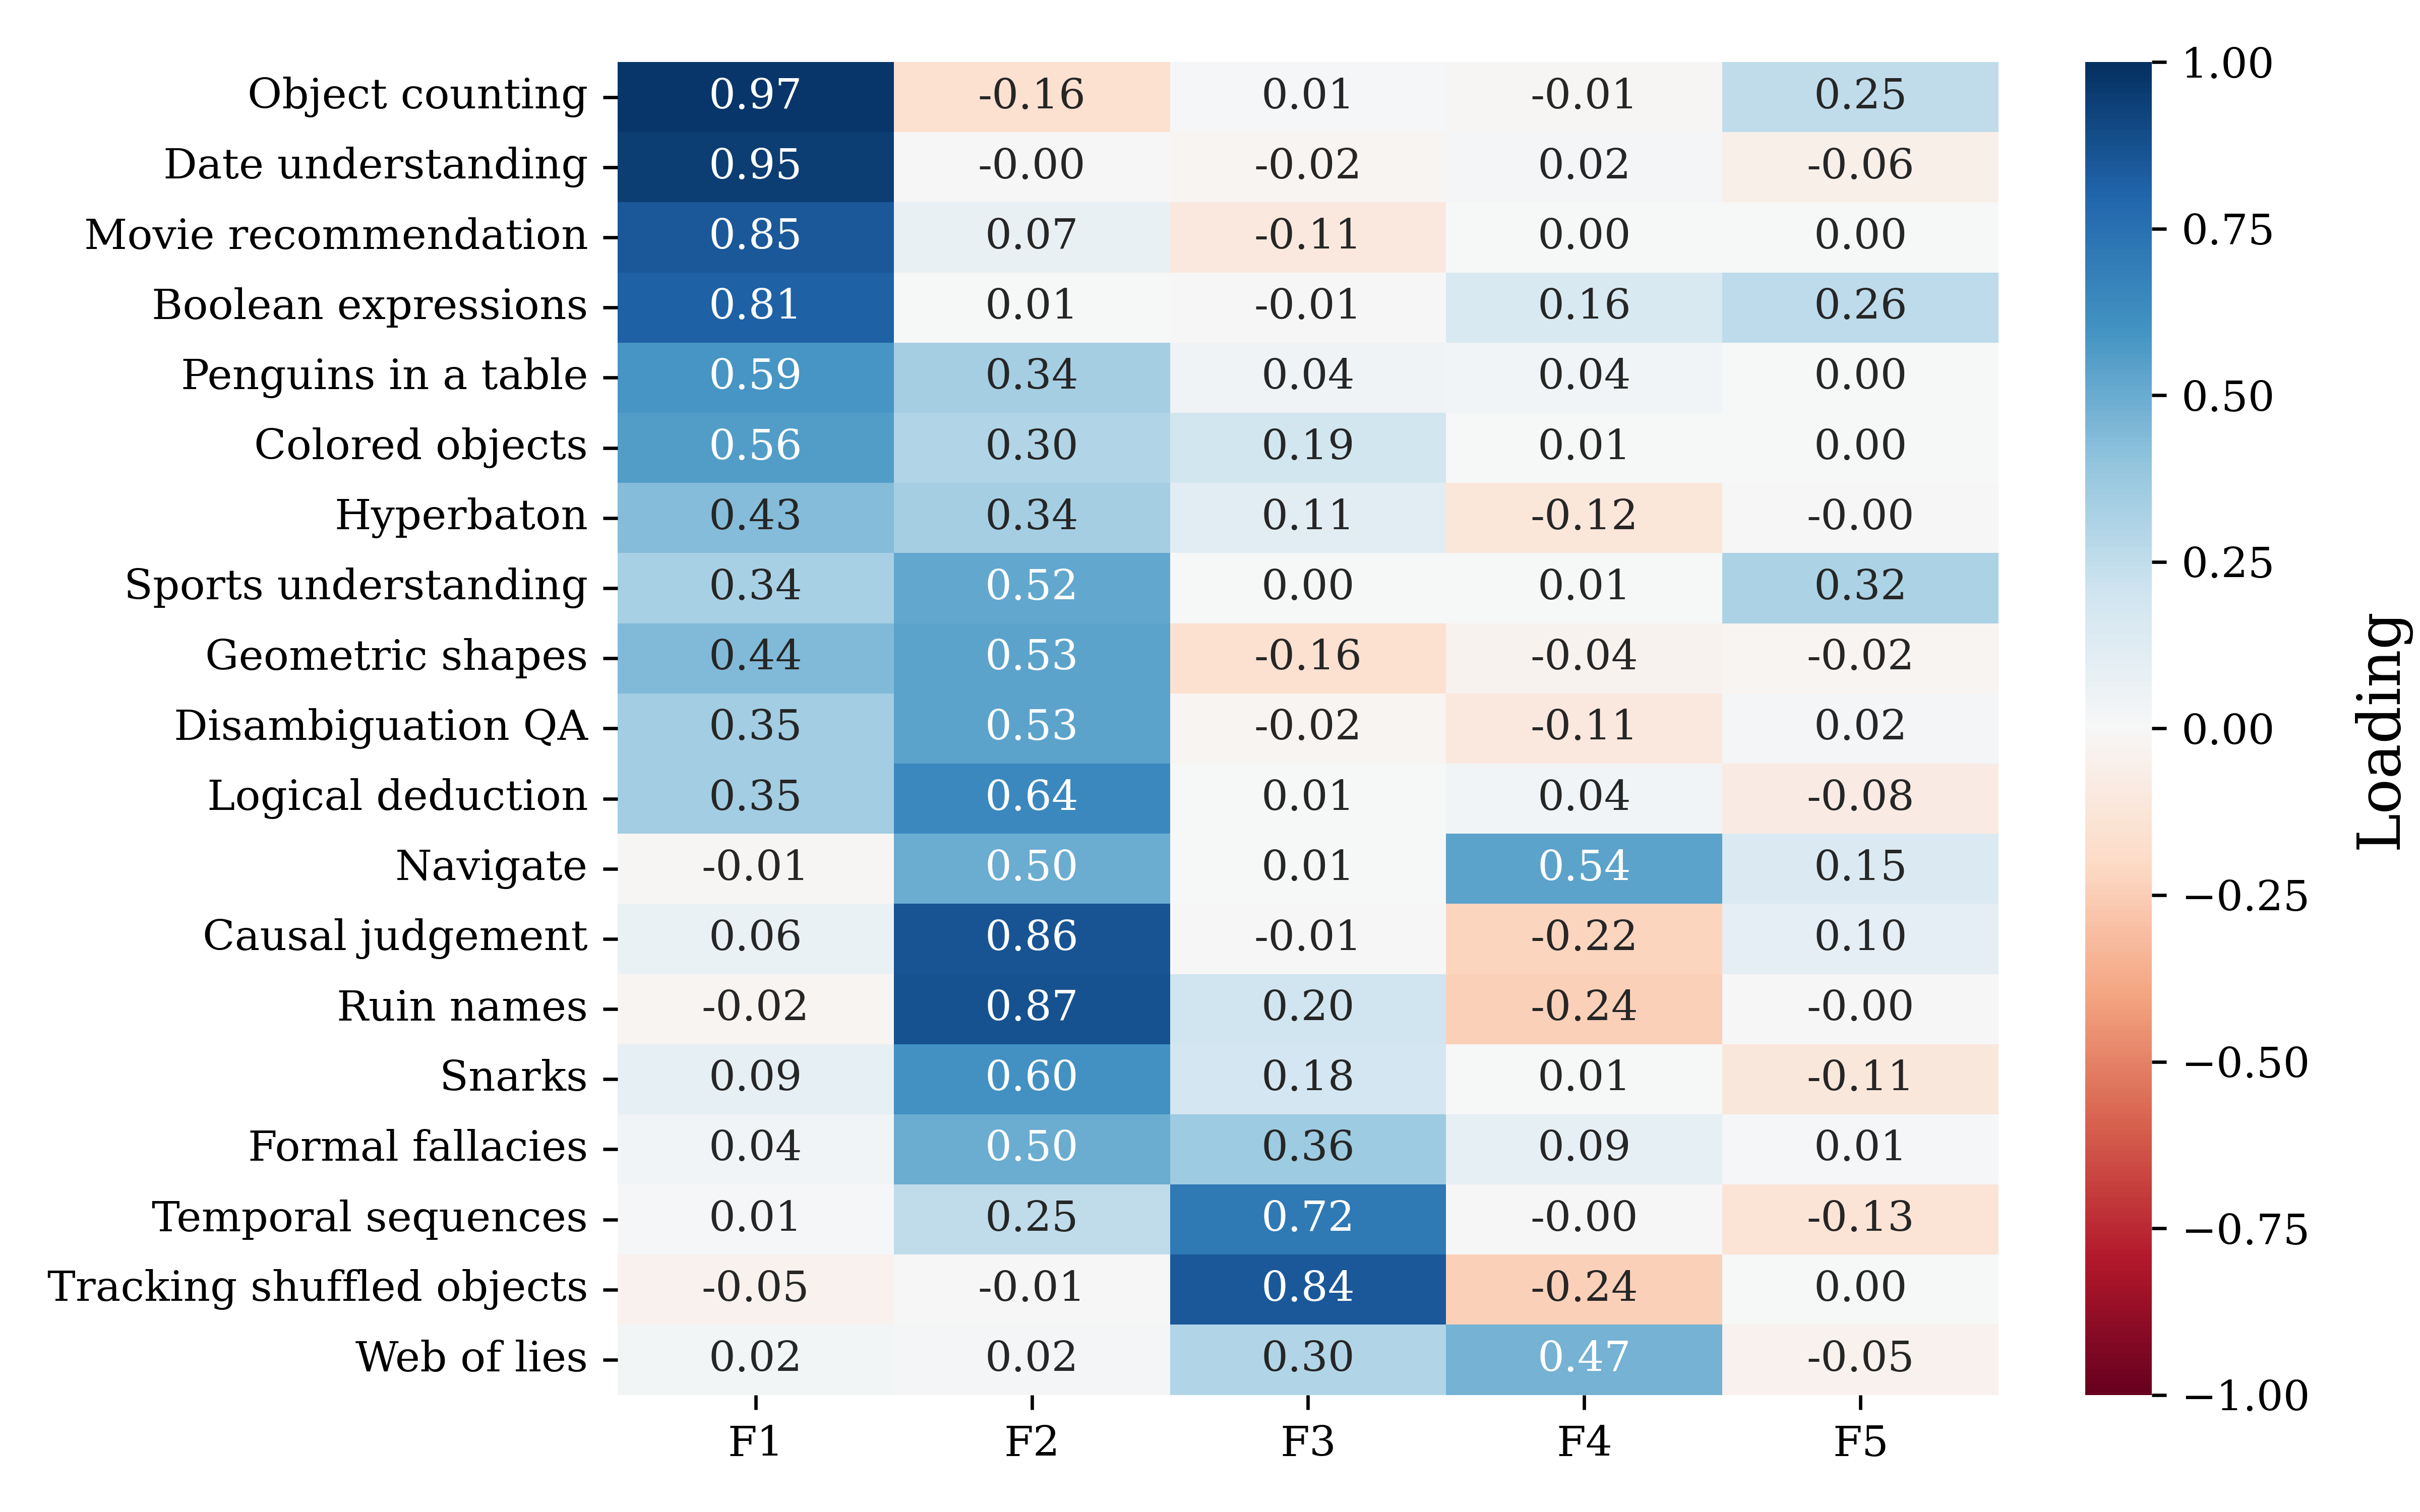The height and width of the screenshot is (1512, 2420).
Task: Select the F5 column label
Action: point(1859,1442)
